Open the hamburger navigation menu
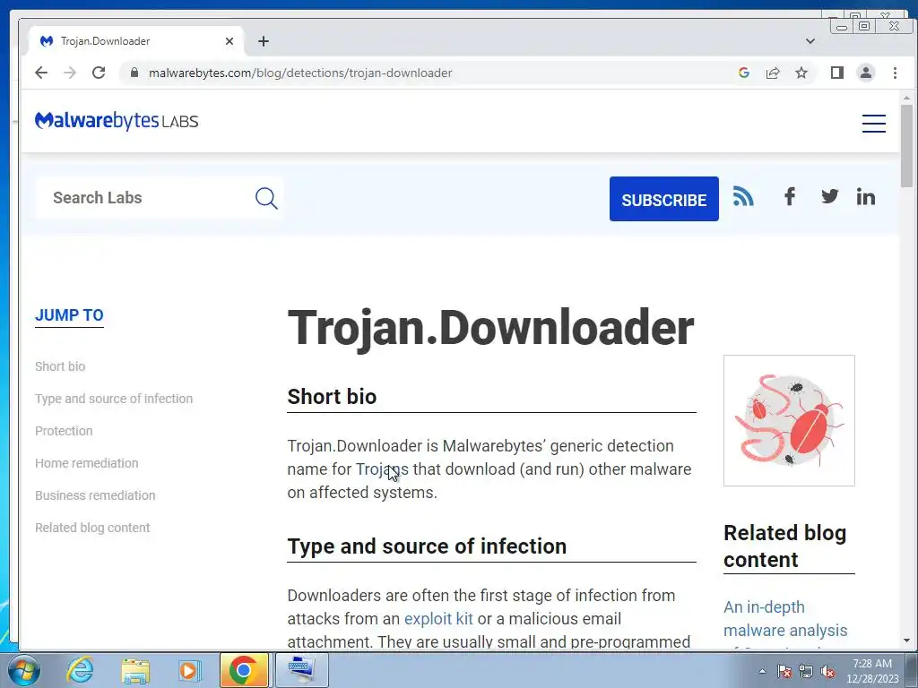The height and width of the screenshot is (688, 918). 873,123
